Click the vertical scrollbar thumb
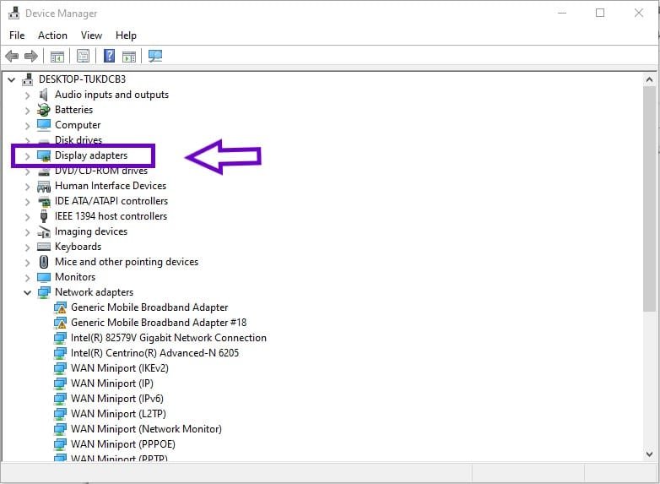660x484 pixels. tap(650, 198)
